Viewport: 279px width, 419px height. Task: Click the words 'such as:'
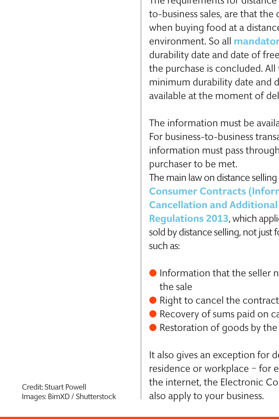pos(165,246)
